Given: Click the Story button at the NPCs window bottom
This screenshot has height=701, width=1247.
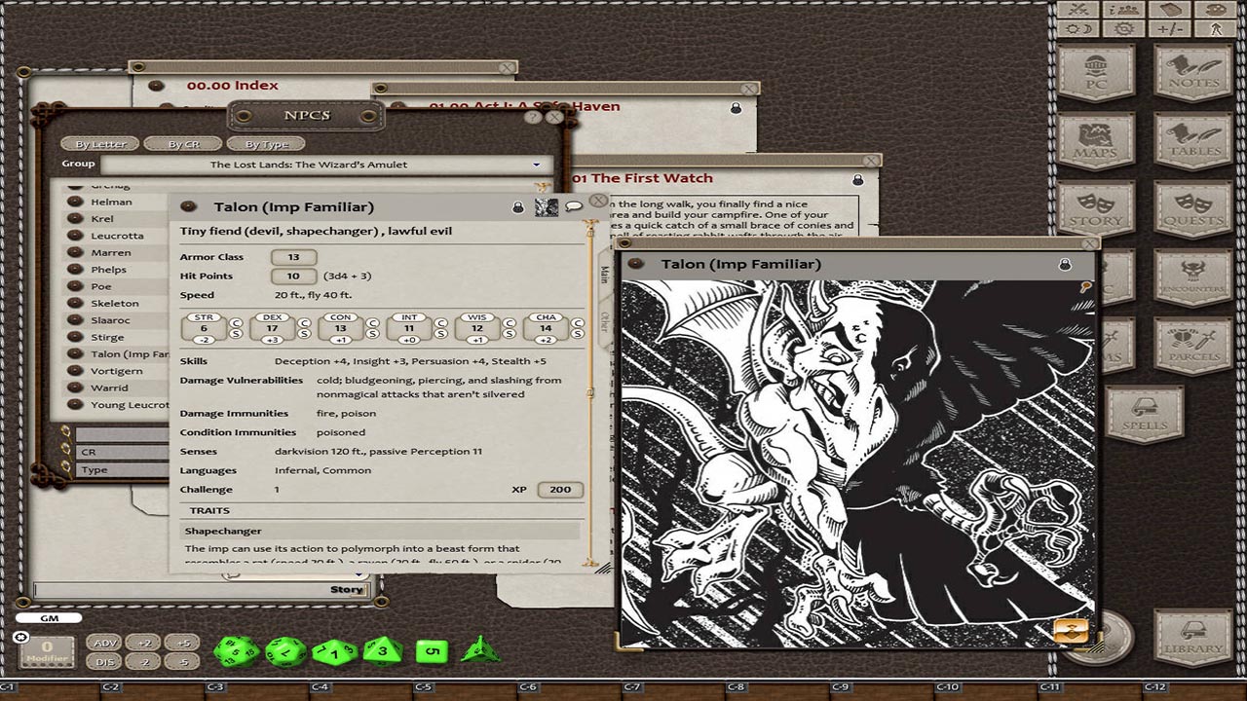Looking at the screenshot, I should click(x=346, y=589).
